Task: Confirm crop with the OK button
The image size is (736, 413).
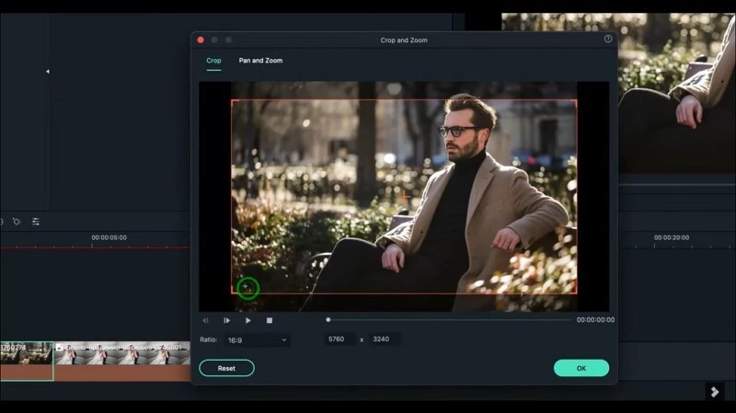Action: click(x=581, y=369)
